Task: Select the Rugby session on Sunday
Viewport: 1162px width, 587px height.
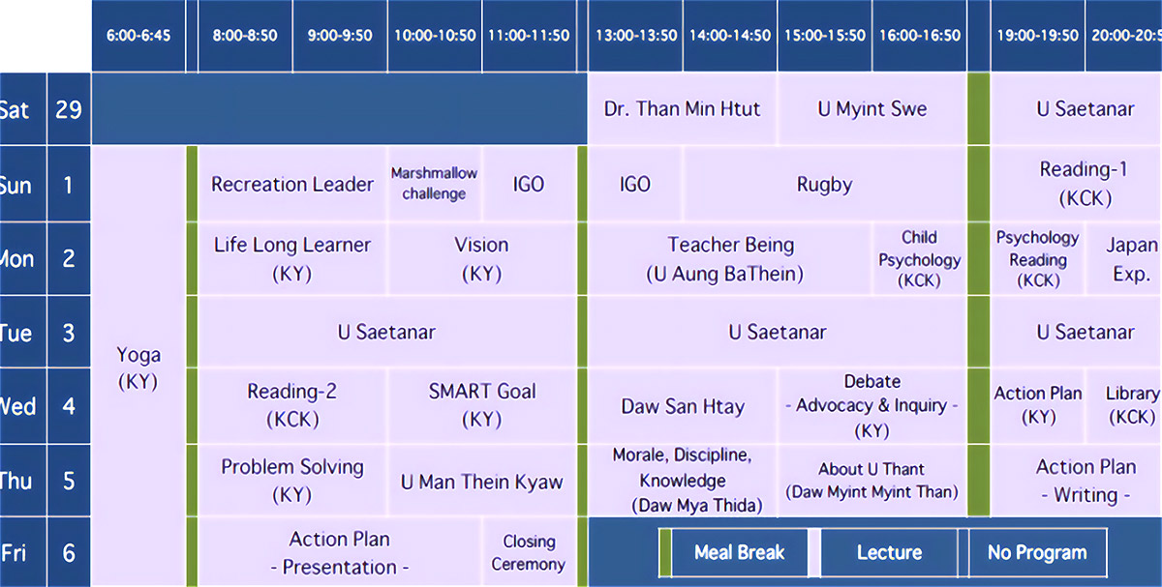Action: [824, 185]
